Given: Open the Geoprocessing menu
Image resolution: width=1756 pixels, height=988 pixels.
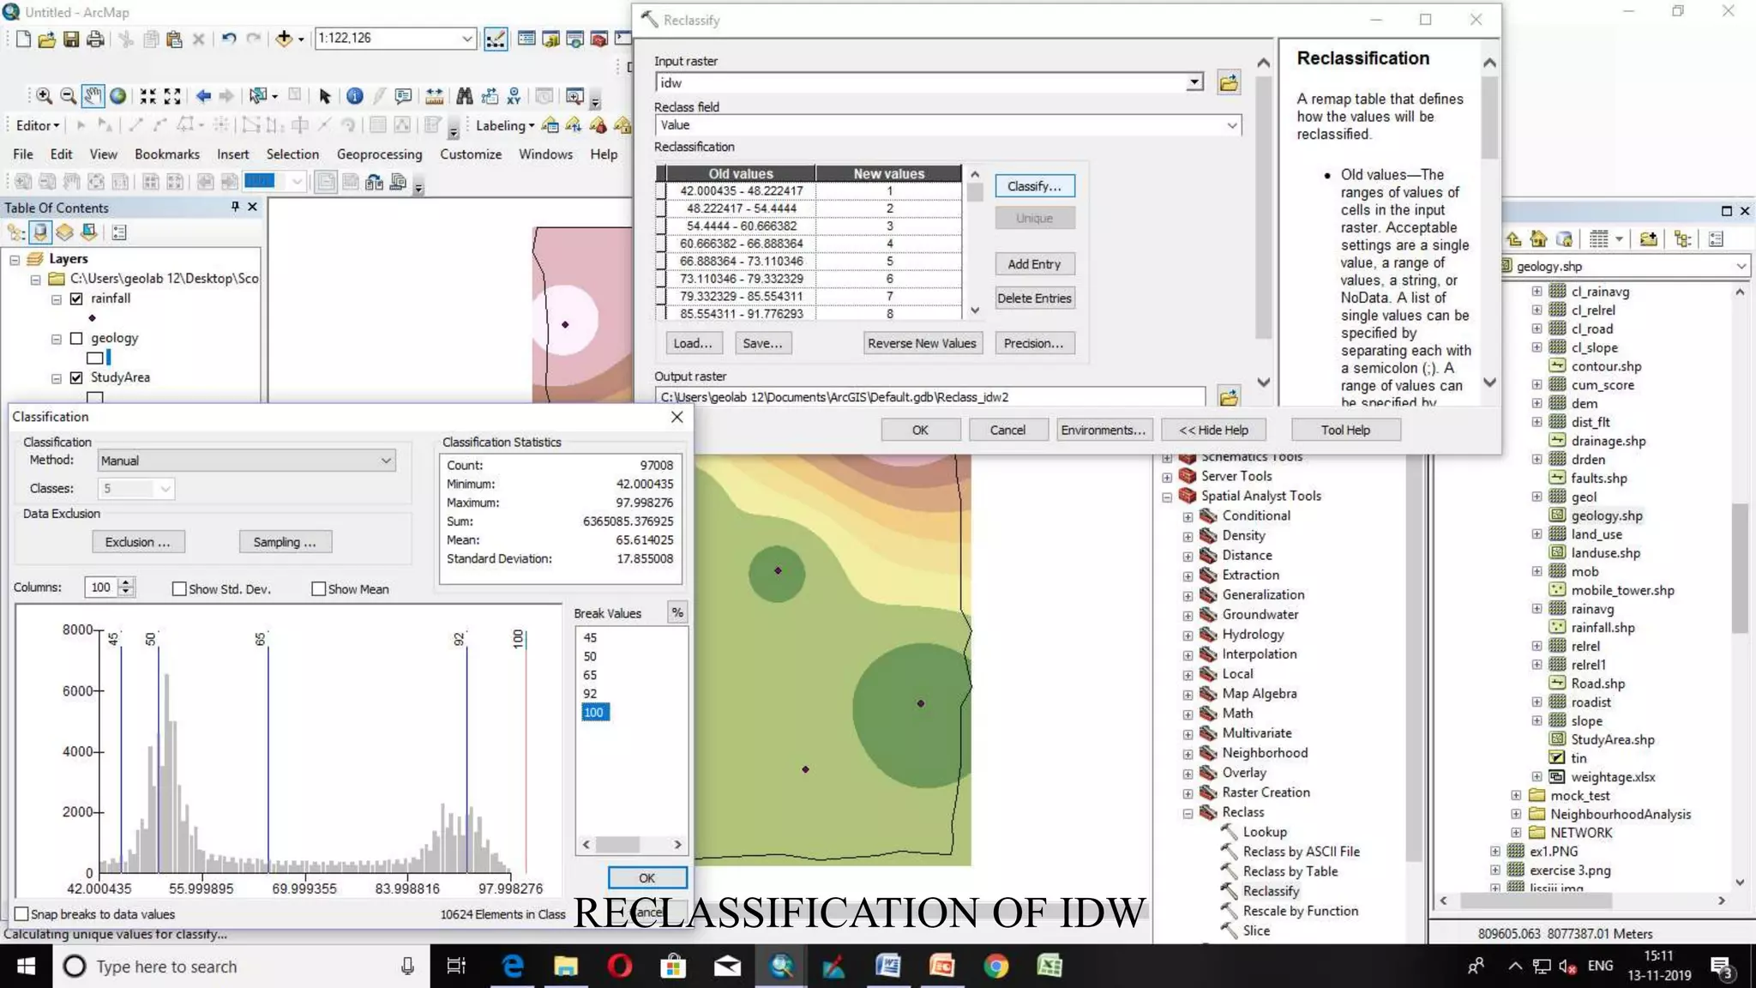Looking at the screenshot, I should coord(379,154).
